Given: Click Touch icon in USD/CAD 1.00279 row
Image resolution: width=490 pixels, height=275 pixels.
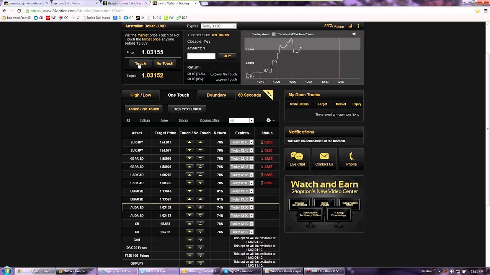Looking at the screenshot, I should click(189, 175).
